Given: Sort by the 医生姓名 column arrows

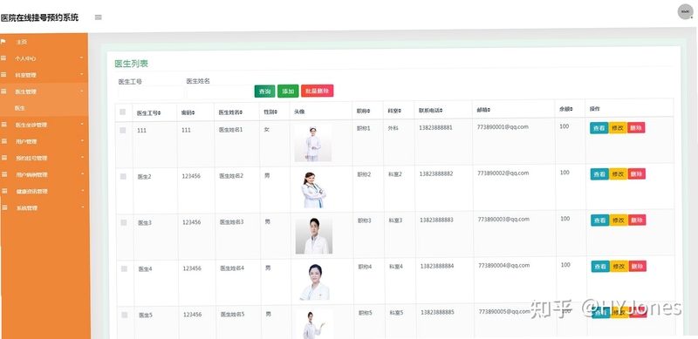Looking at the screenshot, I should tap(241, 112).
